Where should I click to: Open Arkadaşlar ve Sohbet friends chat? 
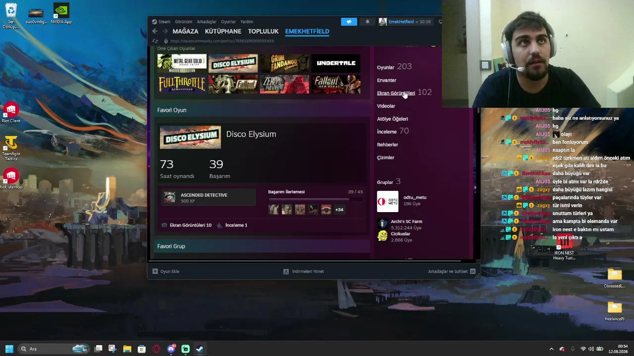(452, 271)
